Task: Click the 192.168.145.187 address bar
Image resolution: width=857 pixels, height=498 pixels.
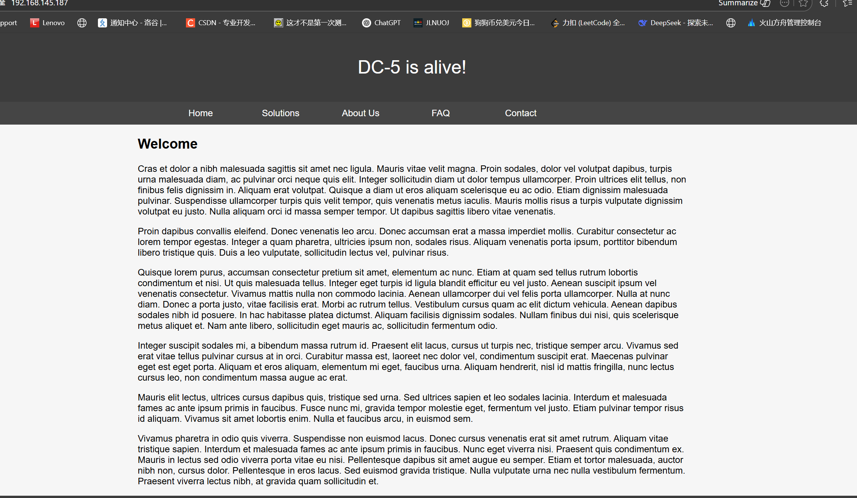Action: [x=40, y=3]
